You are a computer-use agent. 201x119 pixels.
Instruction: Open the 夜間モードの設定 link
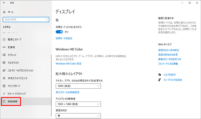click(64, 38)
